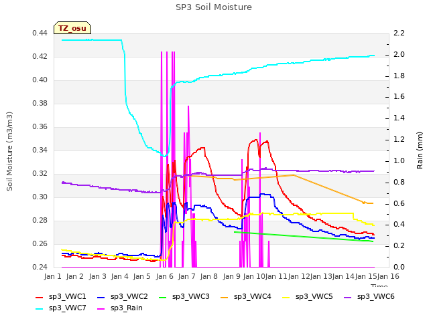Click the Jan 4 x-axis label
429x321 pixels.
pos(119,276)
